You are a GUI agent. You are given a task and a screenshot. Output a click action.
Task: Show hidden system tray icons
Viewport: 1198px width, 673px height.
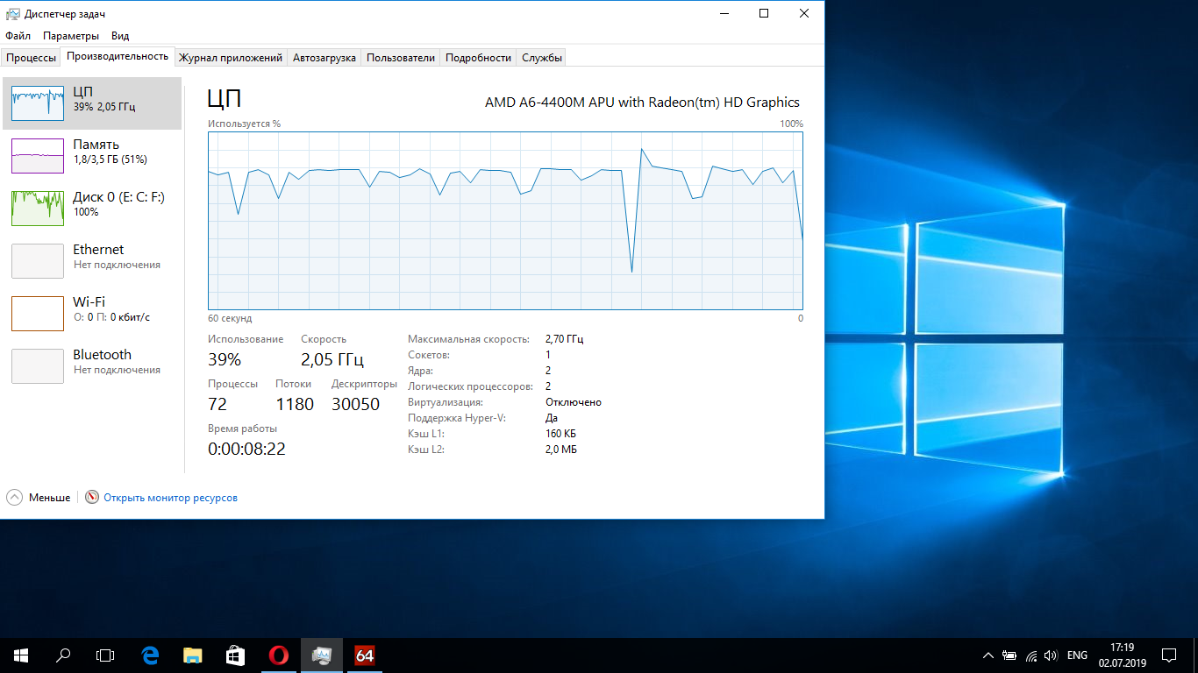tap(988, 655)
